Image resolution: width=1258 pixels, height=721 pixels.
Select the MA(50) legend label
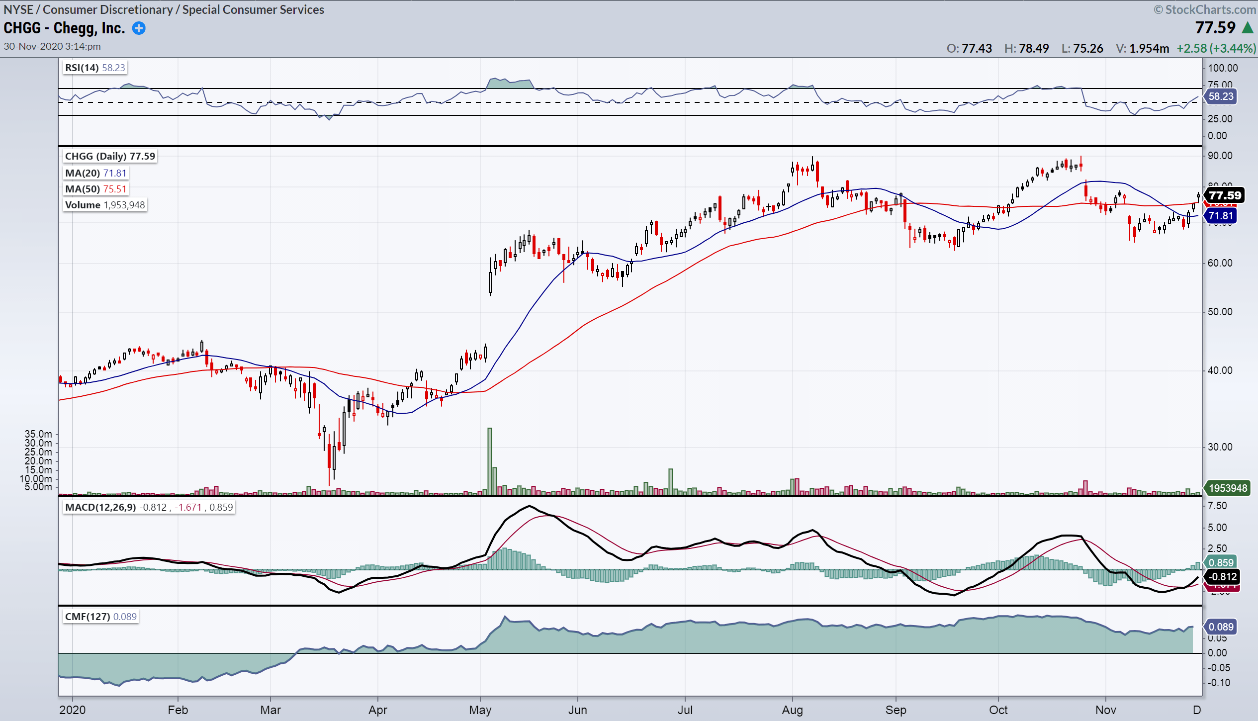coord(83,189)
